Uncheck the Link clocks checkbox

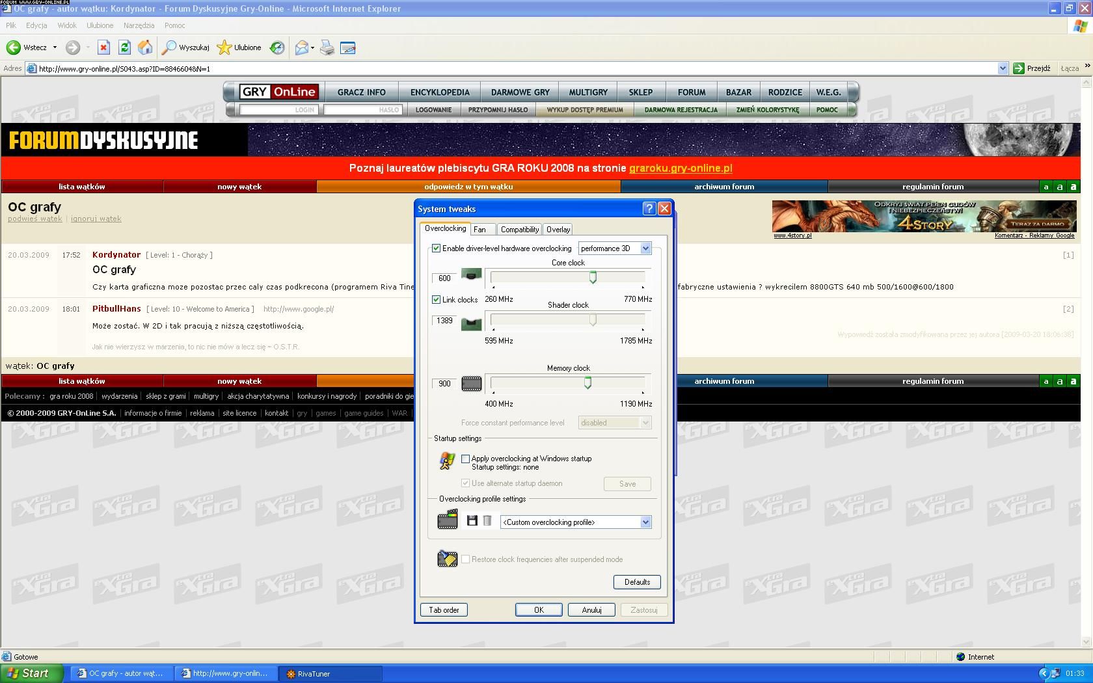[437, 300]
